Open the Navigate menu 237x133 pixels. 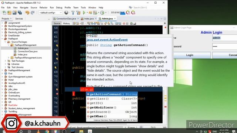(x=24, y=7)
